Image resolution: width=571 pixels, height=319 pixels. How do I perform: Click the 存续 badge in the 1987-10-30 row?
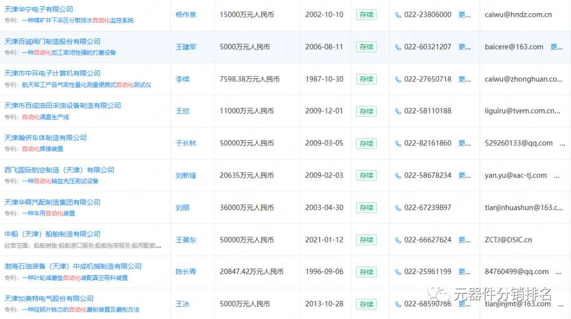coord(366,79)
